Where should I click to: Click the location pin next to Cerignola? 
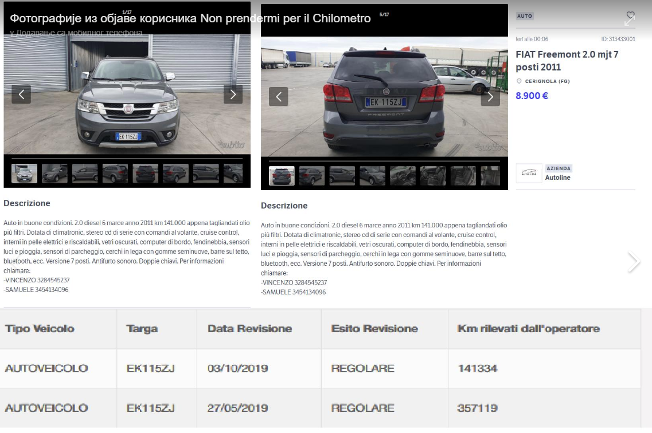click(519, 81)
